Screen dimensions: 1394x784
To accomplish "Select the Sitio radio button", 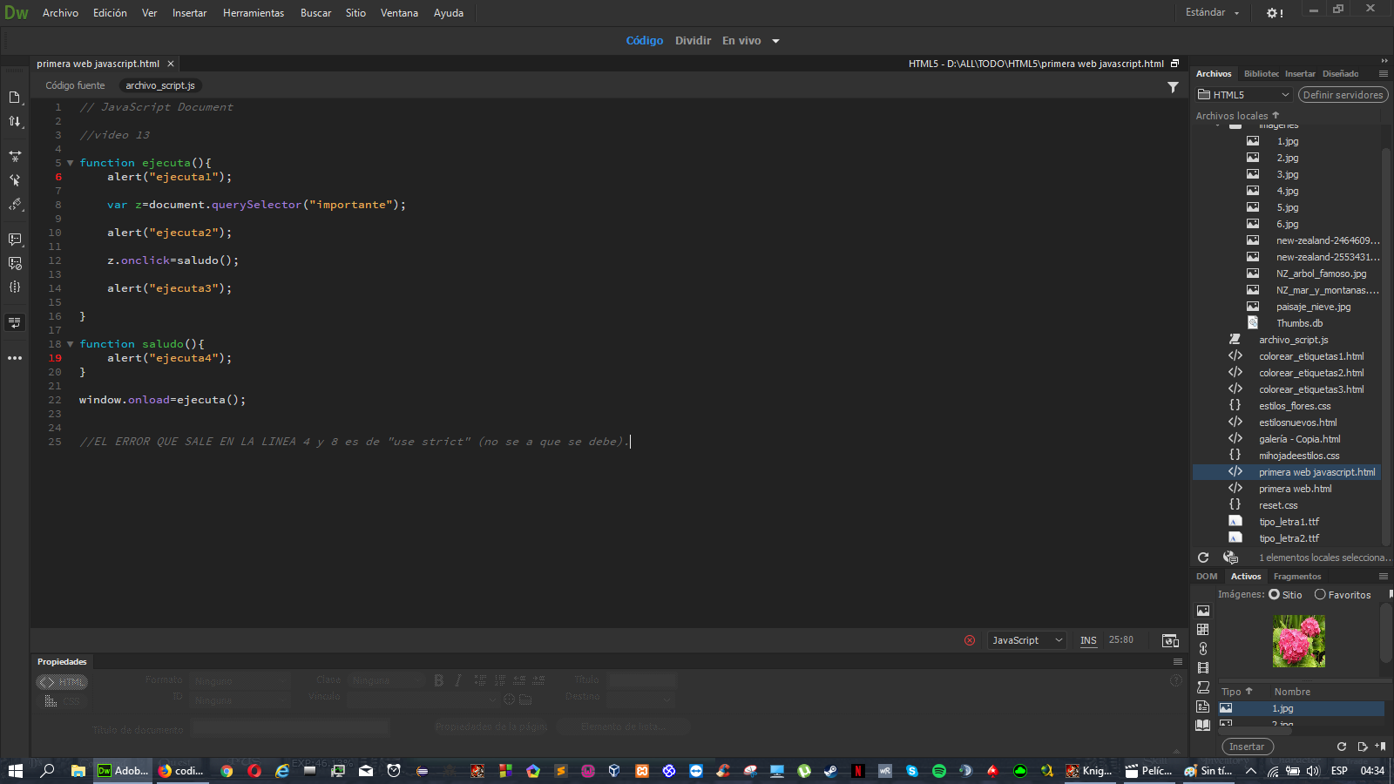I will 1275,595.
